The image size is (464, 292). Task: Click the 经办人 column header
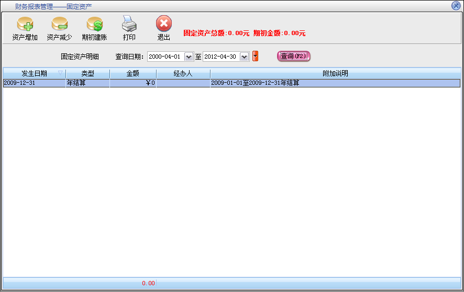183,73
